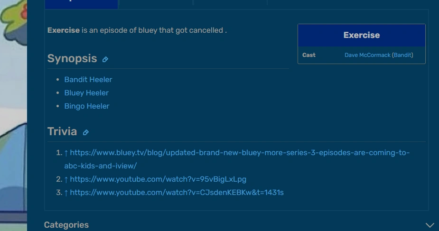Open the Bluey Heeler link
This screenshot has height=231, width=439.
(x=86, y=93)
